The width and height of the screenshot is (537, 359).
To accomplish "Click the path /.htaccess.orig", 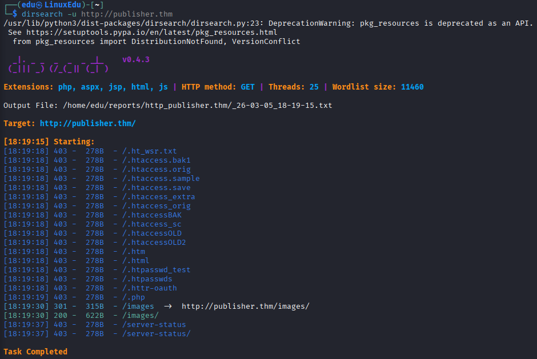I will coord(156,170).
